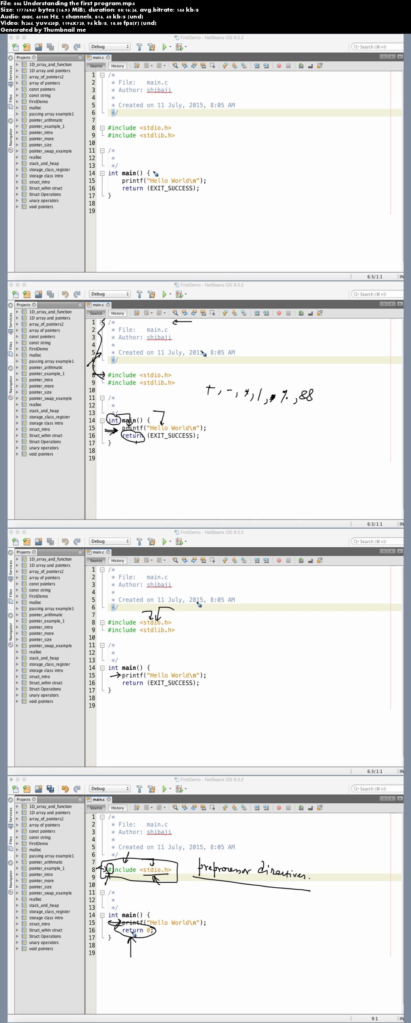The image size is (411, 1023).
Task: Close Projects panel tab in second frame
Action: point(34,305)
